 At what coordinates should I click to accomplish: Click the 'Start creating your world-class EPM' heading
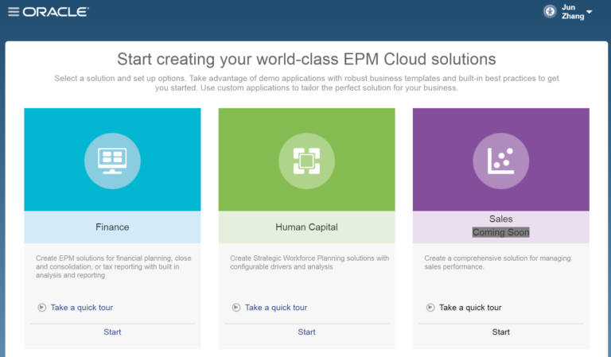(x=306, y=59)
